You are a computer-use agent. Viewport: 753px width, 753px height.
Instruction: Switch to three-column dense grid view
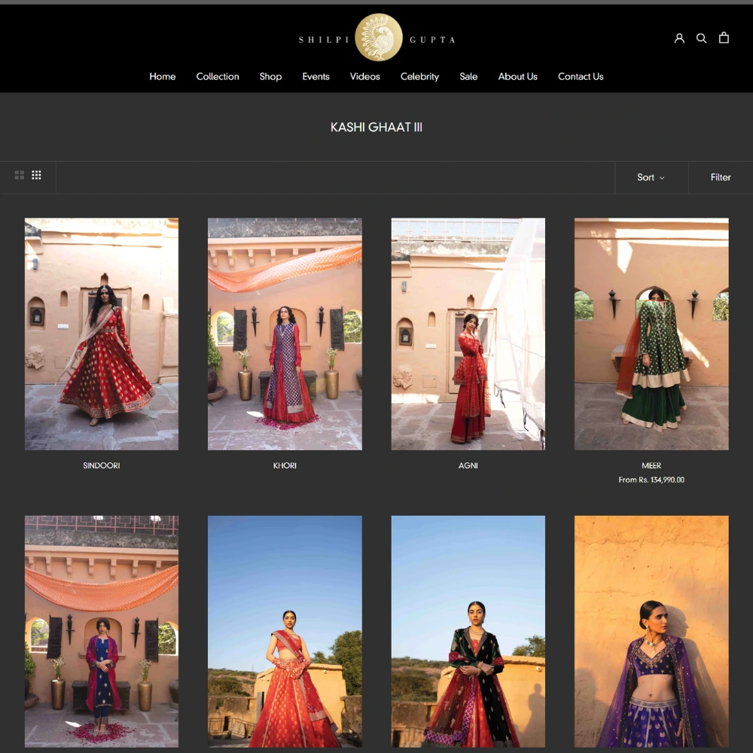tap(36, 175)
